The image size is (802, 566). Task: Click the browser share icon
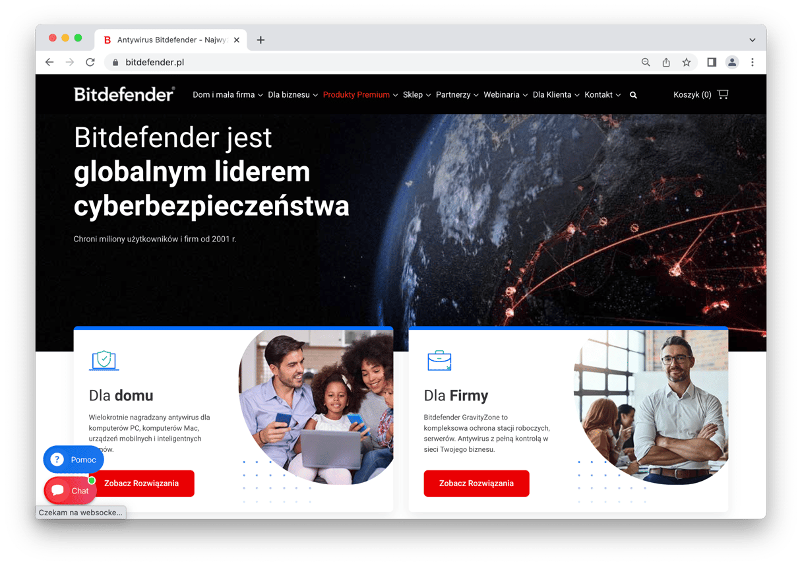666,62
